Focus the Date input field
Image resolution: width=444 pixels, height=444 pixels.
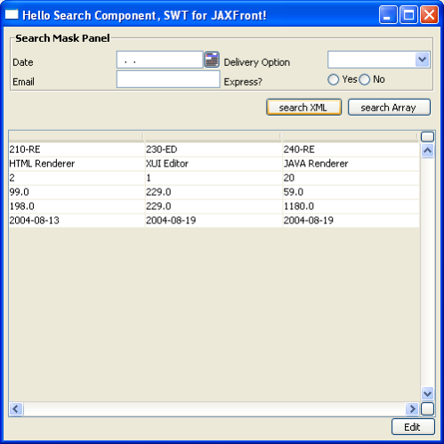pos(160,60)
